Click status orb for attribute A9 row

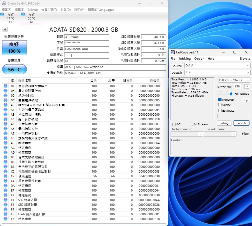(5, 143)
